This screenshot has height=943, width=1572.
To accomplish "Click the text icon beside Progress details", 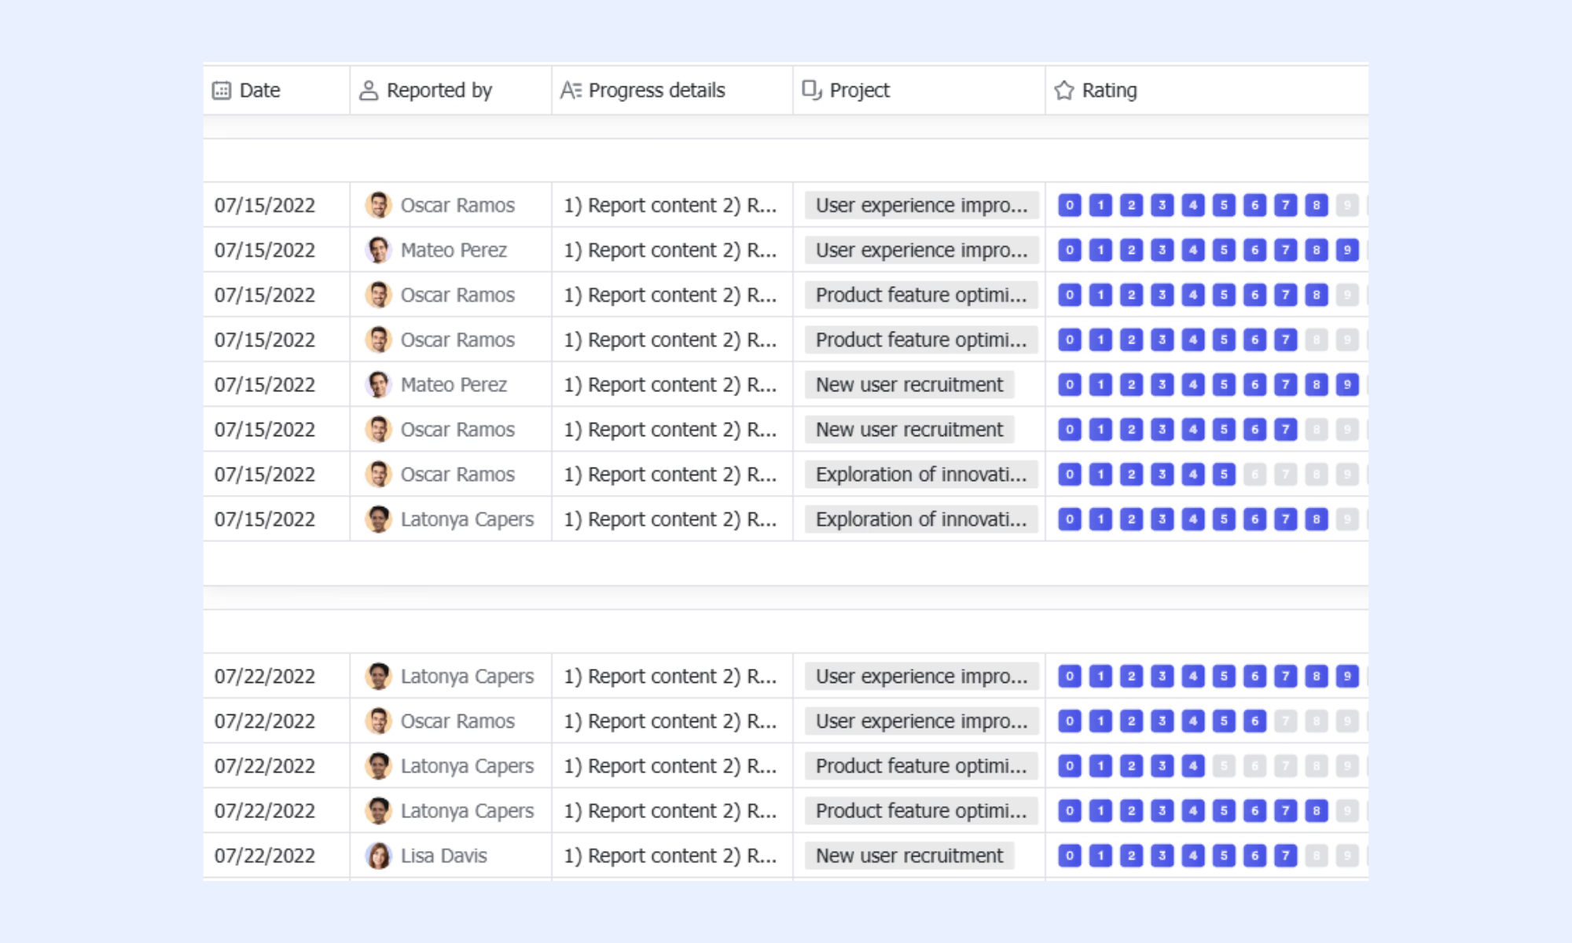I will pyautogui.click(x=571, y=90).
